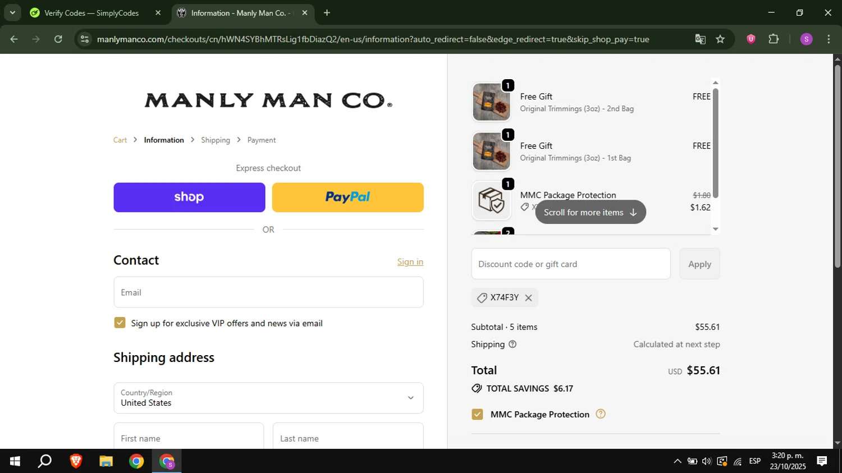Uncheck VIP offers email signup checkbox
This screenshot has width=842, height=473.
pyautogui.click(x=120, y=323)
